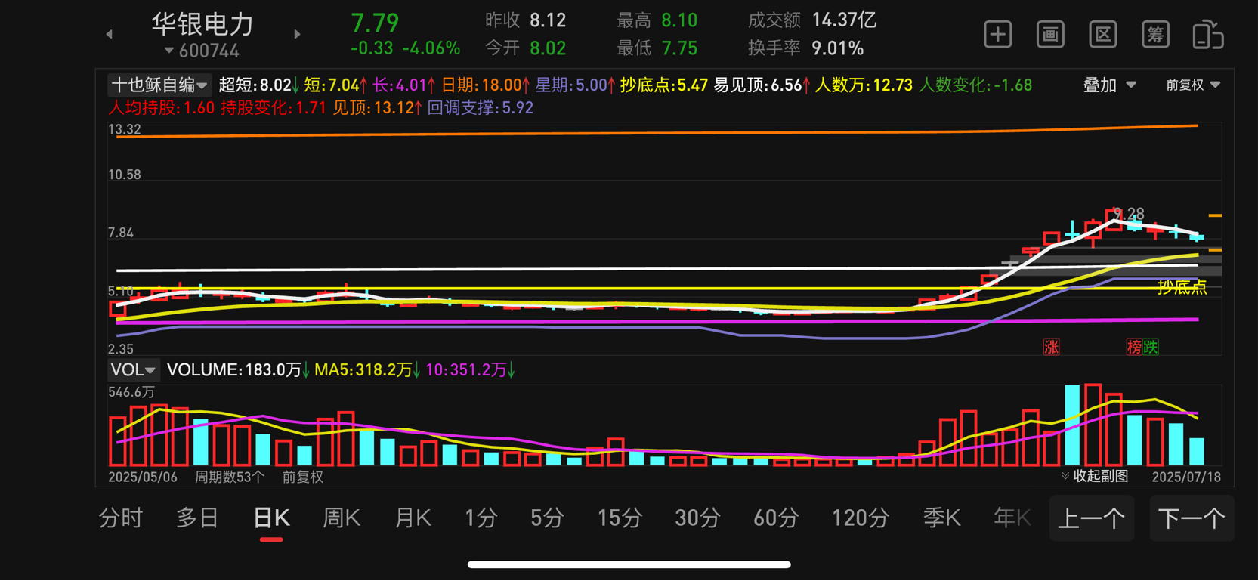Viewport: 1258px width, 581px height.
Task: Tap the 9.28 high price label
Action: click(1130, 214)
